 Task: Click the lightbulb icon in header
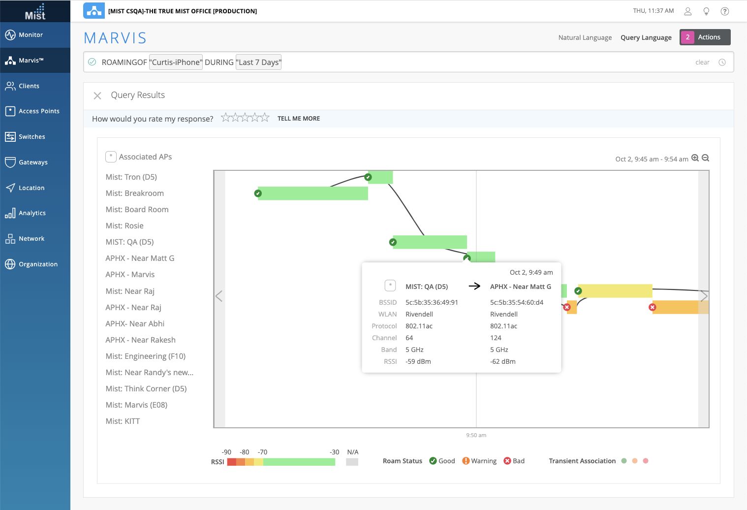(706, 11)
